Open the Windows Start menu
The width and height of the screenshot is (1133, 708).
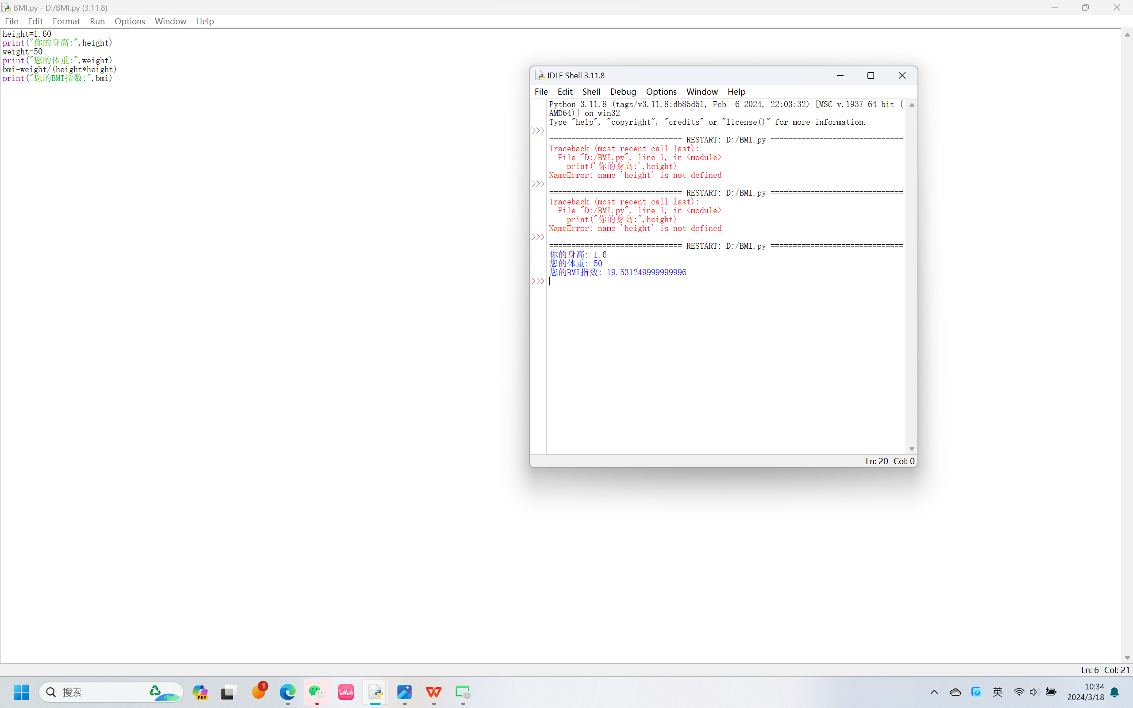(x=21, y=692)
